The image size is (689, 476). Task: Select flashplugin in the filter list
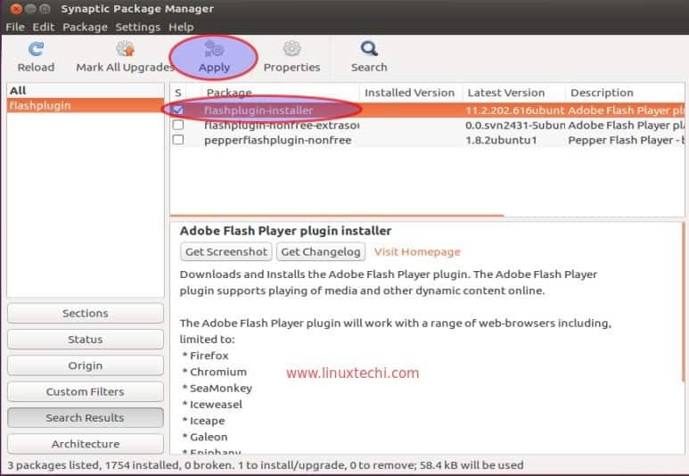point(86,105)
